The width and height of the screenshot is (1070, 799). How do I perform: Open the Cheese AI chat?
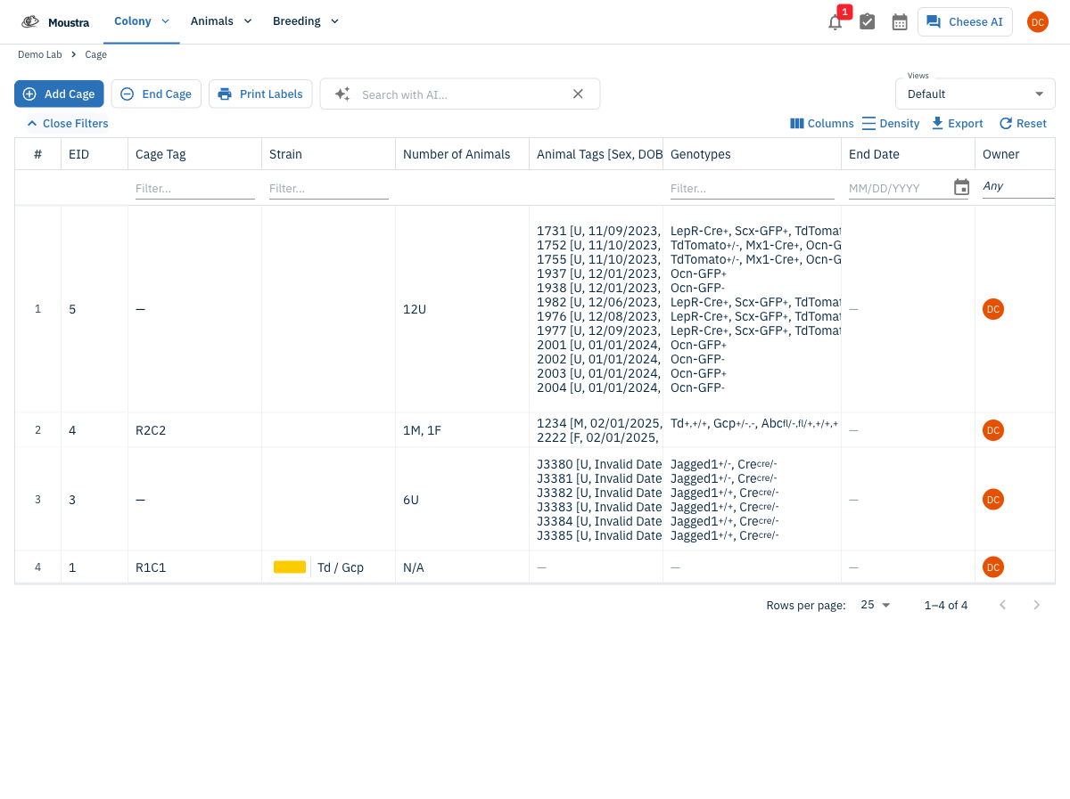[965, 22]
